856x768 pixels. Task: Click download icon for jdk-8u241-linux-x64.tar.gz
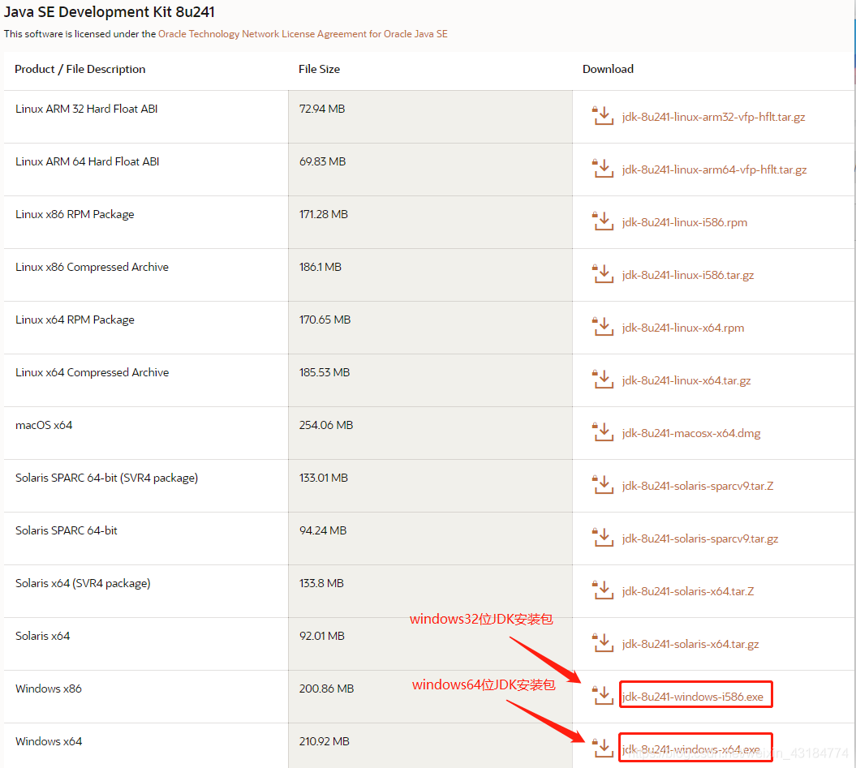(603, 380)
